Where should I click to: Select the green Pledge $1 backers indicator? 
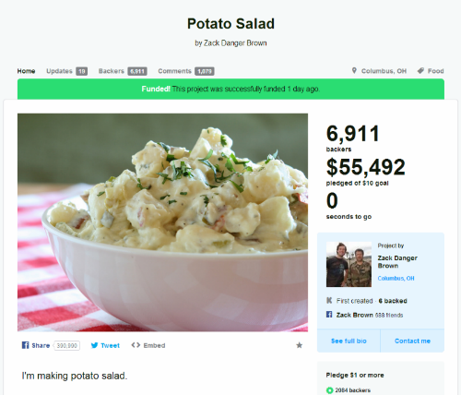coord(329,390)
